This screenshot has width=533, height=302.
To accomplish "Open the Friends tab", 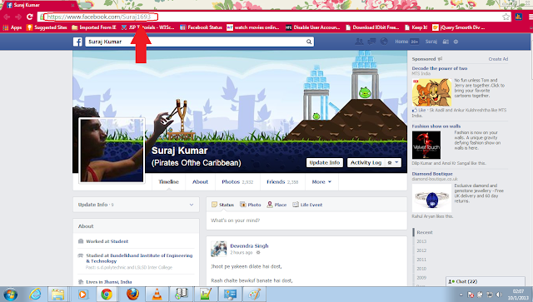I will tap(282, 181).
